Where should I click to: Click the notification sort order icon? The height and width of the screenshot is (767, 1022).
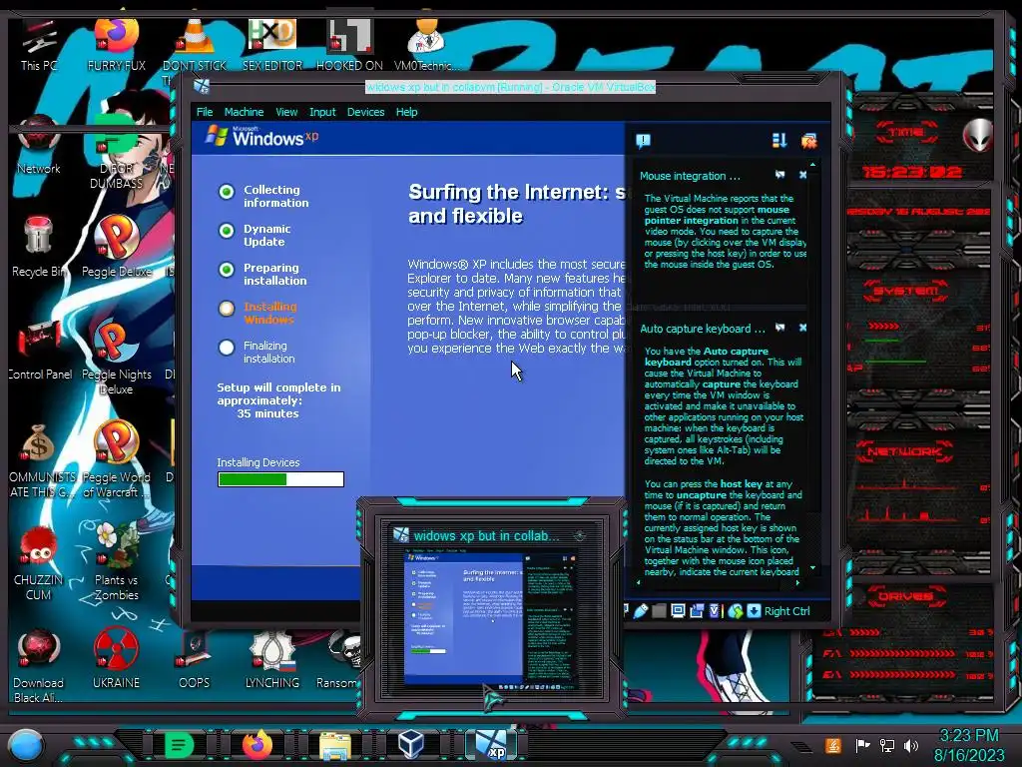click(778, 140)
